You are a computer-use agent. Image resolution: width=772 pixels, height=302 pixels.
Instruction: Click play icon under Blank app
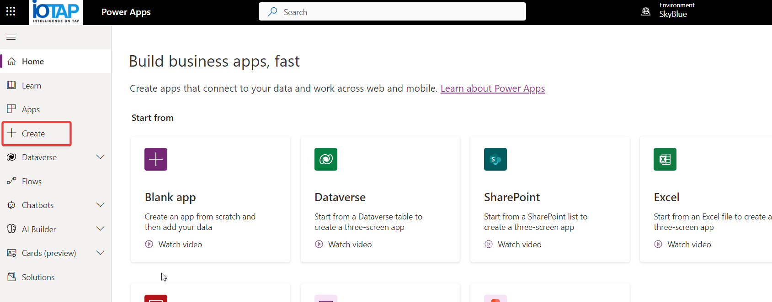pyautogui.click(x=149, y=244)
